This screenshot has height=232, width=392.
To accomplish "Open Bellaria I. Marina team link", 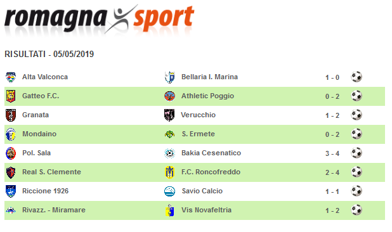I will coord(209,77).
